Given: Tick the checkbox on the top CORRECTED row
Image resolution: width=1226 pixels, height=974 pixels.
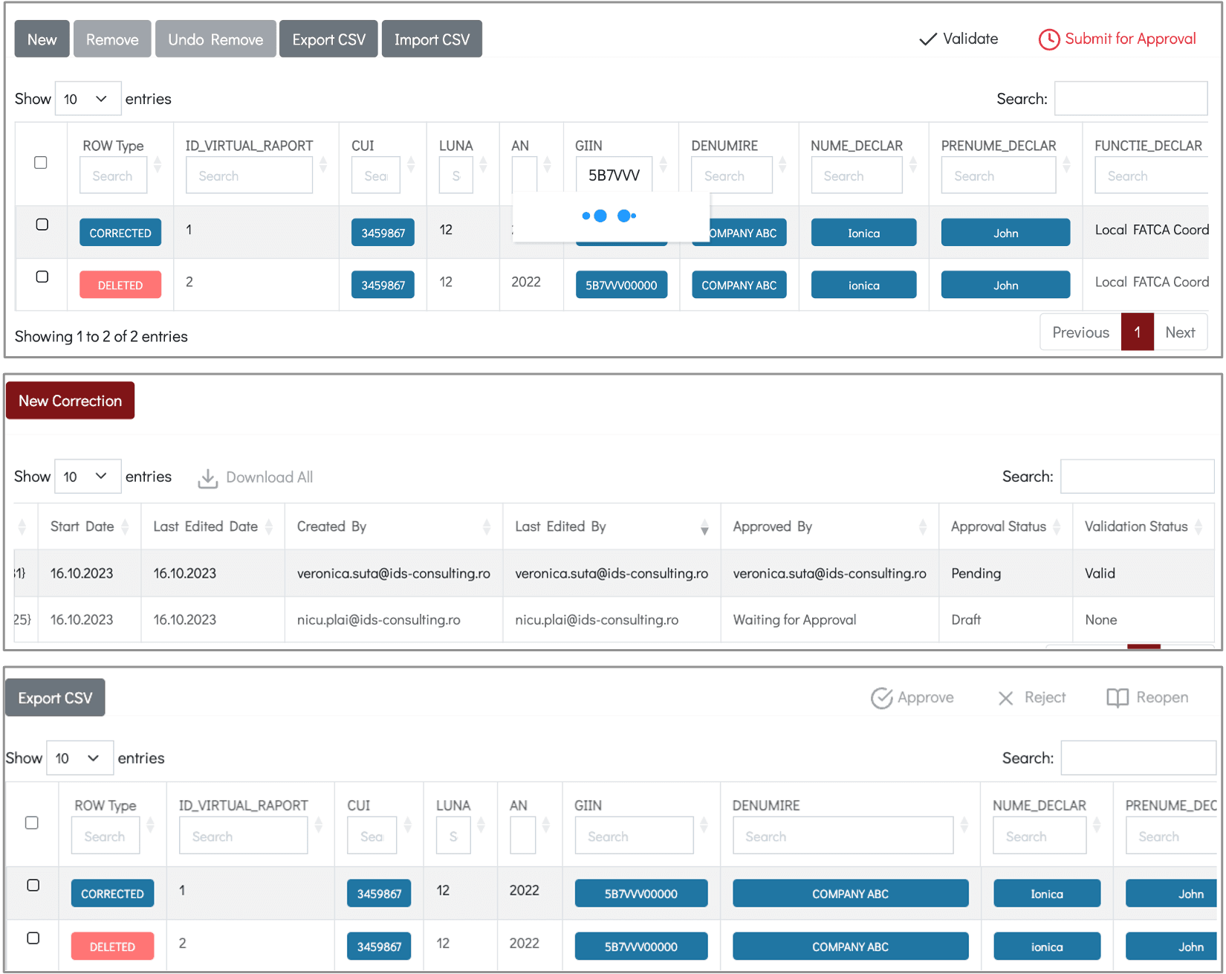Looking at the screenshot, I should click(42, 225).
